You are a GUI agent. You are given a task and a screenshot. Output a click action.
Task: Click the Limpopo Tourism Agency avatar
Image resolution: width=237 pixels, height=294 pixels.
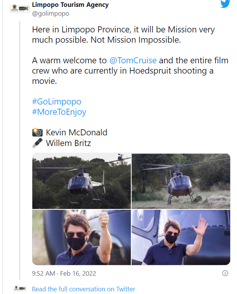[x=19, y=9]
